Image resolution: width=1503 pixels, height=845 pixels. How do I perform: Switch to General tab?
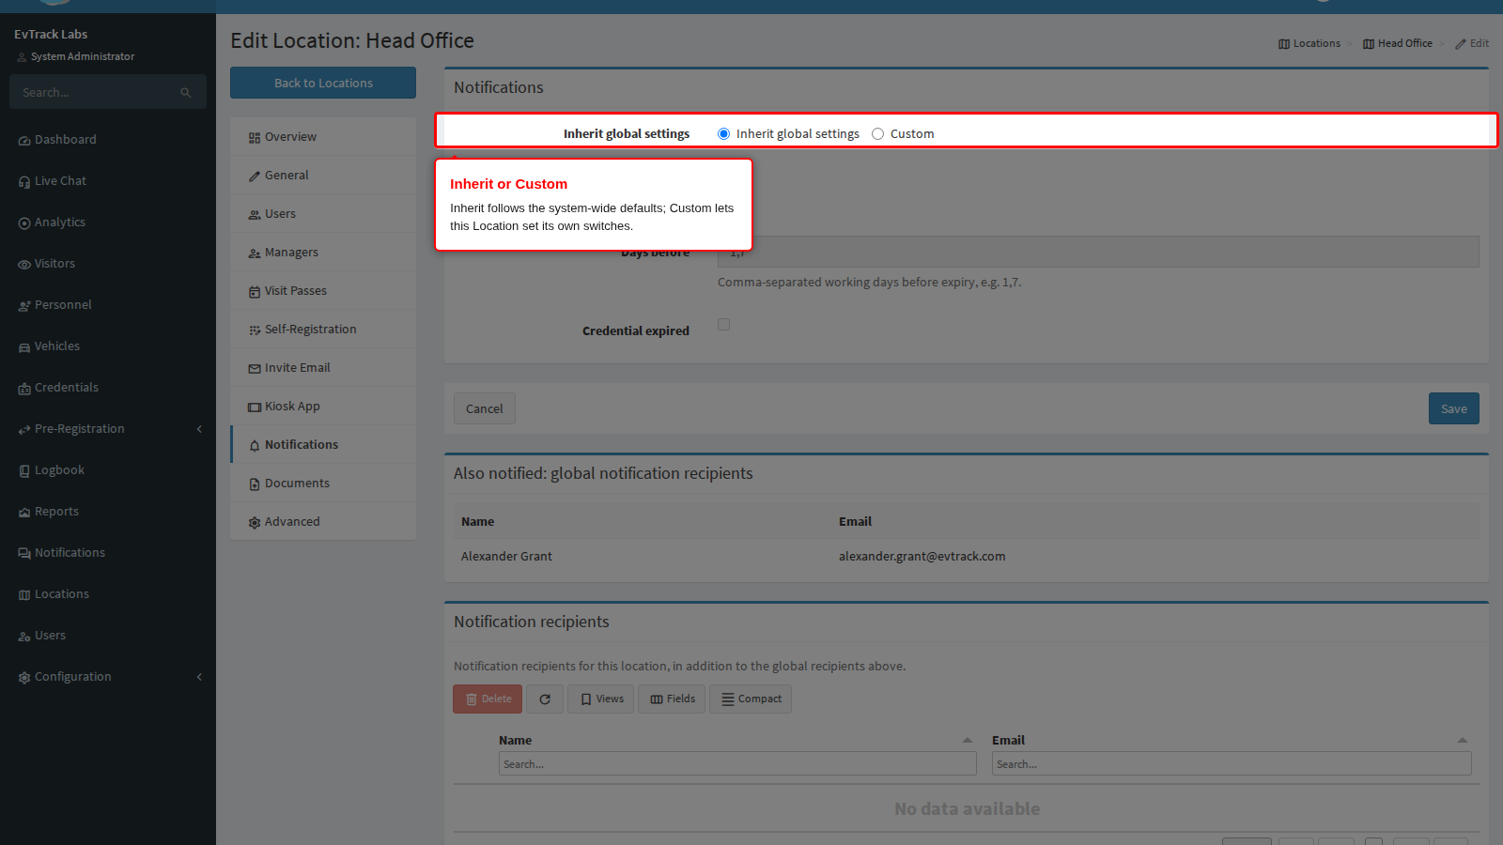(x=323, y=176)
